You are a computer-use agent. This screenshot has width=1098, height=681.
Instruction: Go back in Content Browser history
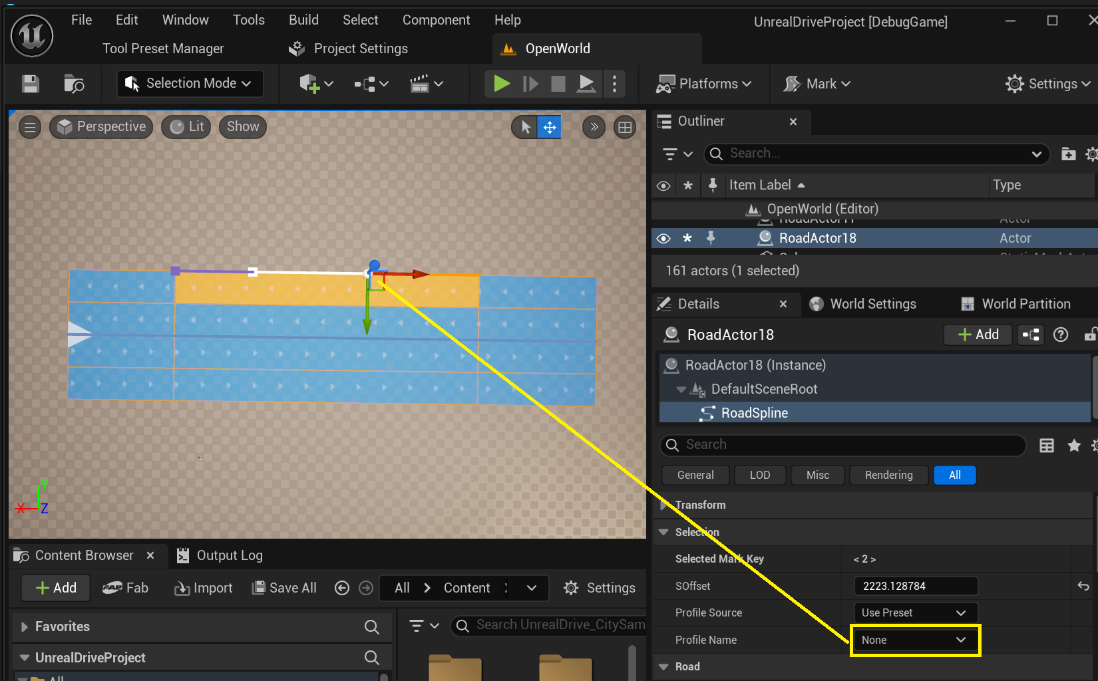click(x=342, y=588)
